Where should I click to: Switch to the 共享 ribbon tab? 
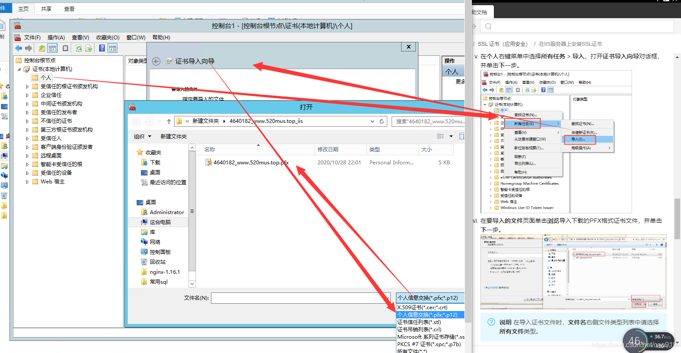pos(46,9)
